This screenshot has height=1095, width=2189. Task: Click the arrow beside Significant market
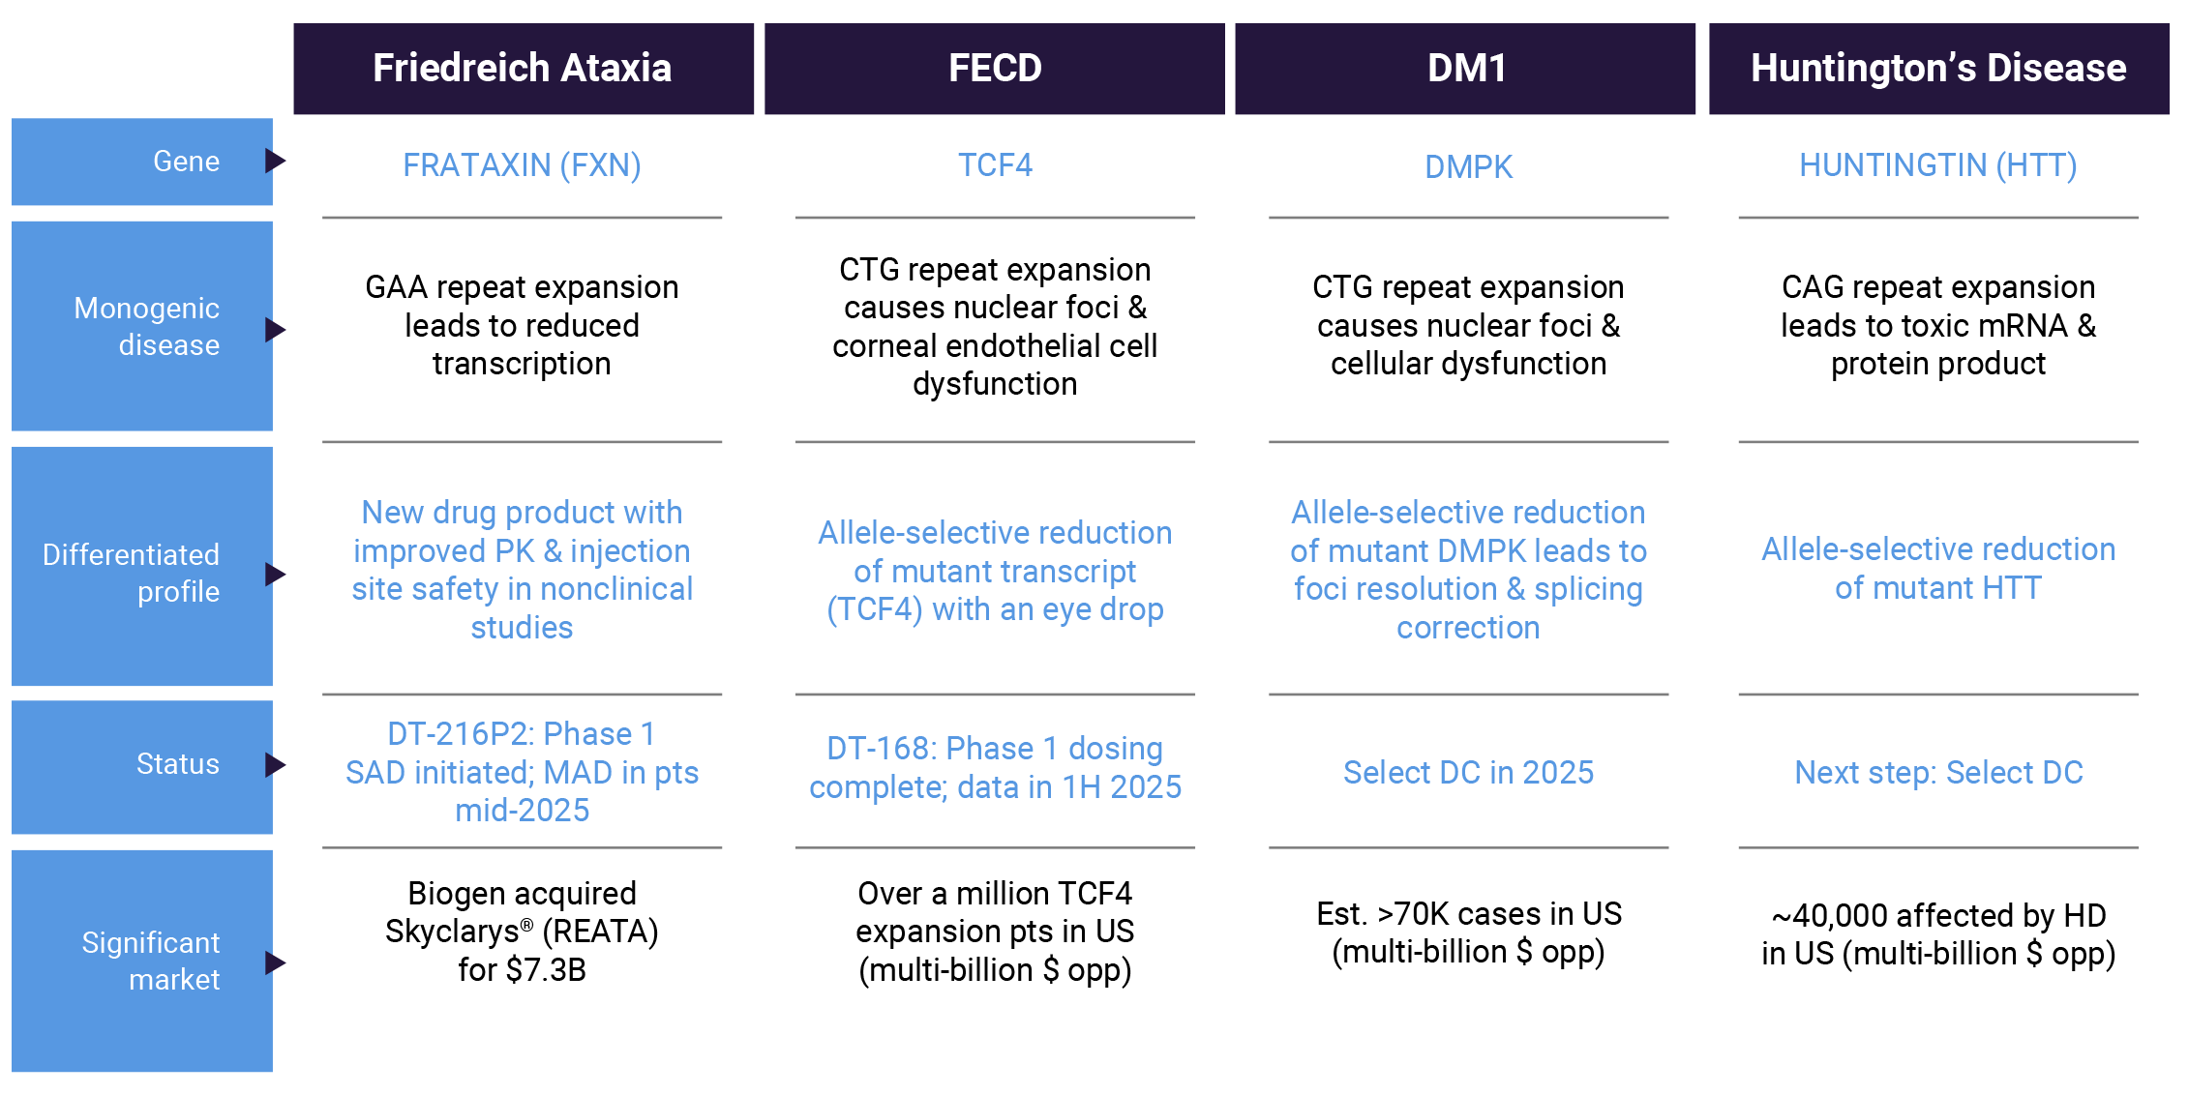(276, 962)
